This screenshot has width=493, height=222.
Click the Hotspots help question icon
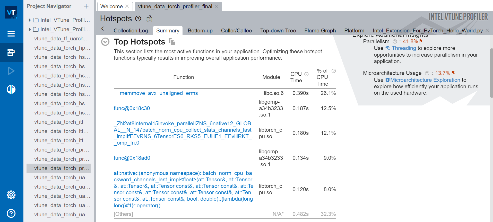click(x=138, y=19)
